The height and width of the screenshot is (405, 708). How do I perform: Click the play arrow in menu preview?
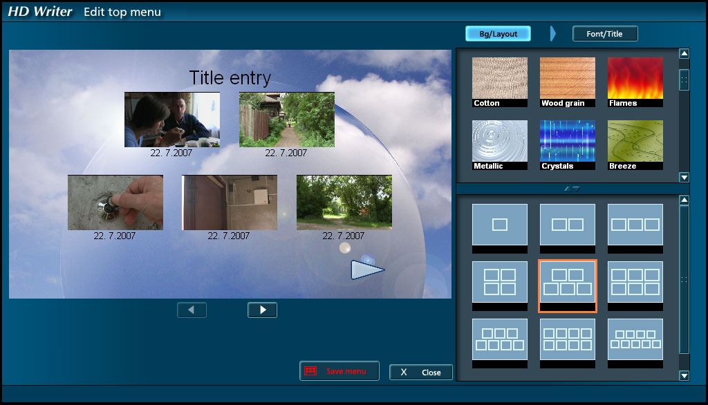coord(368,270)
